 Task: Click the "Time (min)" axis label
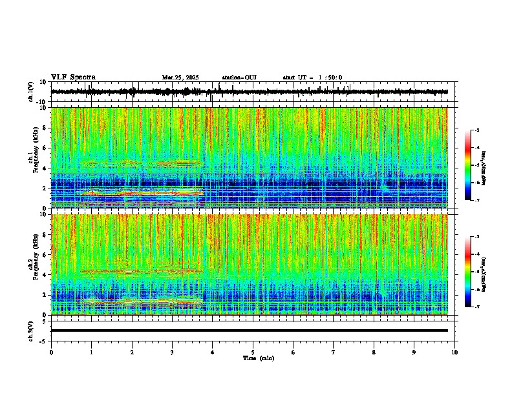pos(259,358)
